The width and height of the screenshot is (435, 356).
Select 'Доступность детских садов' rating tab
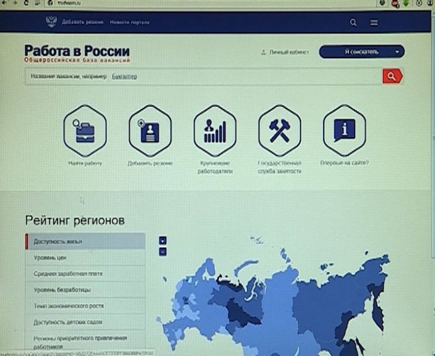pos(85,322)
